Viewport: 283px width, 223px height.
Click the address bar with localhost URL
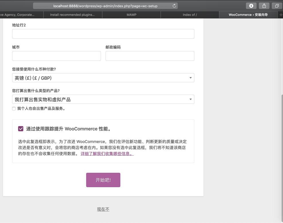coord(105,6)
